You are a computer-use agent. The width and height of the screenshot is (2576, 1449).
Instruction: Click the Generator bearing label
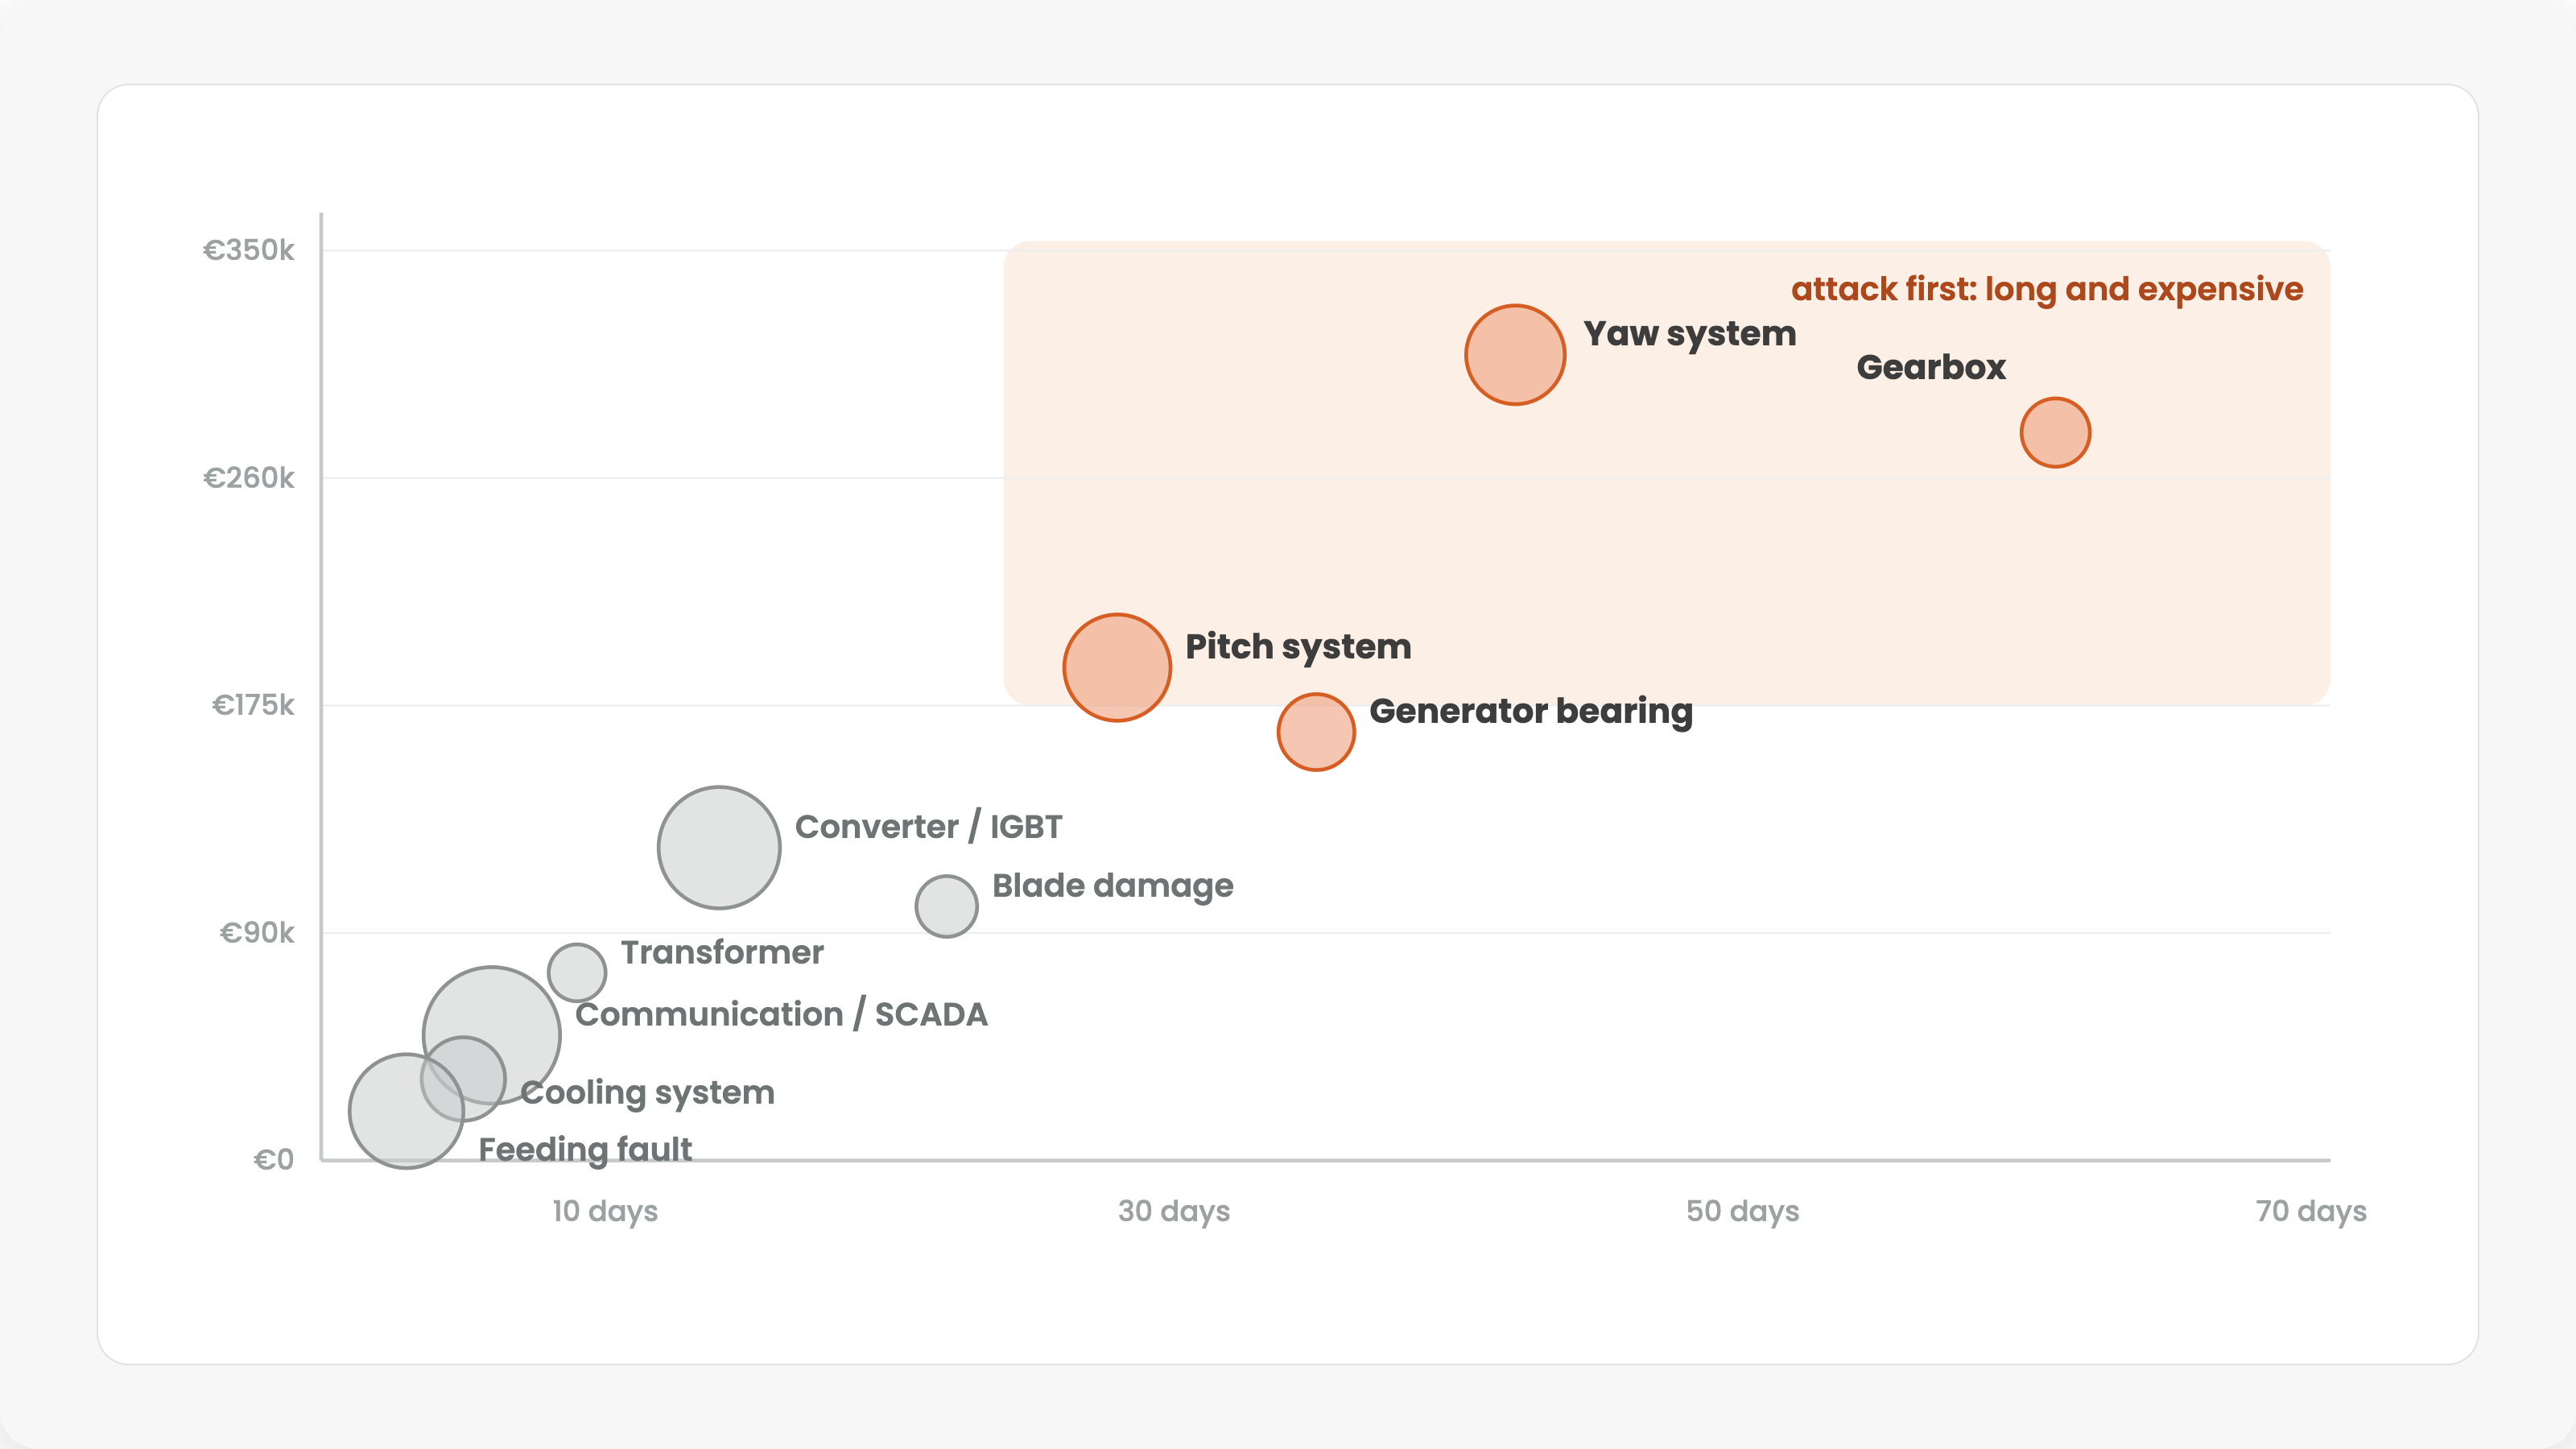pyautogui.click(x=1531, y=711)
